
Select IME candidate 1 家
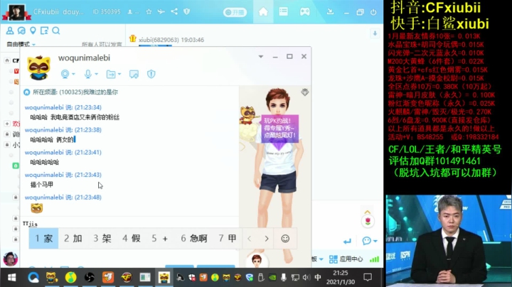point(44,239)
